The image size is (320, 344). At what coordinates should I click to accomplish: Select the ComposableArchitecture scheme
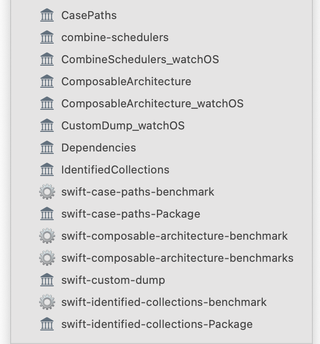tap(162, 81)
